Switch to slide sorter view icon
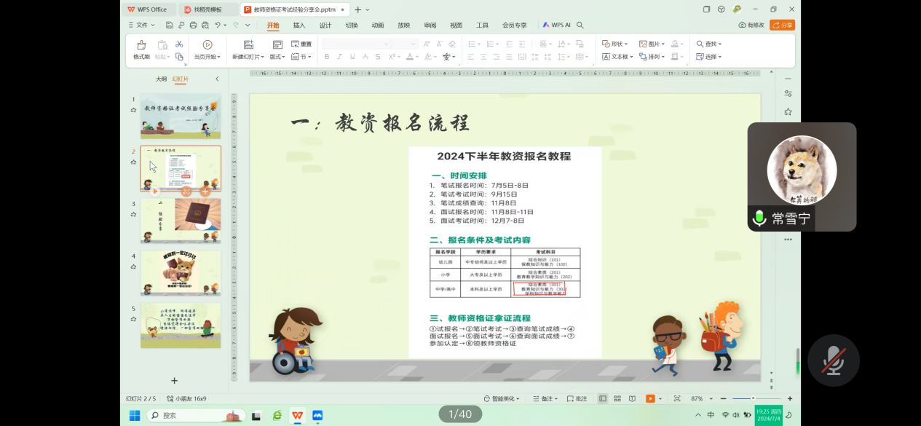The height and width of the screenshot is (426, 921). click(x=617, y=399)
